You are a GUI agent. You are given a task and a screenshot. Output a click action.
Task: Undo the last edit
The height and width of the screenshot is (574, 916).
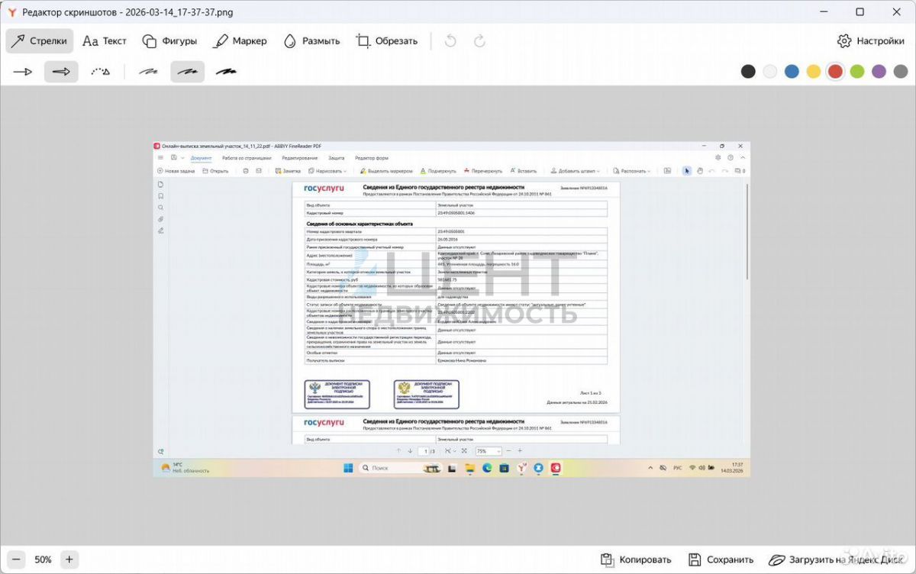[x=450, y=41]
